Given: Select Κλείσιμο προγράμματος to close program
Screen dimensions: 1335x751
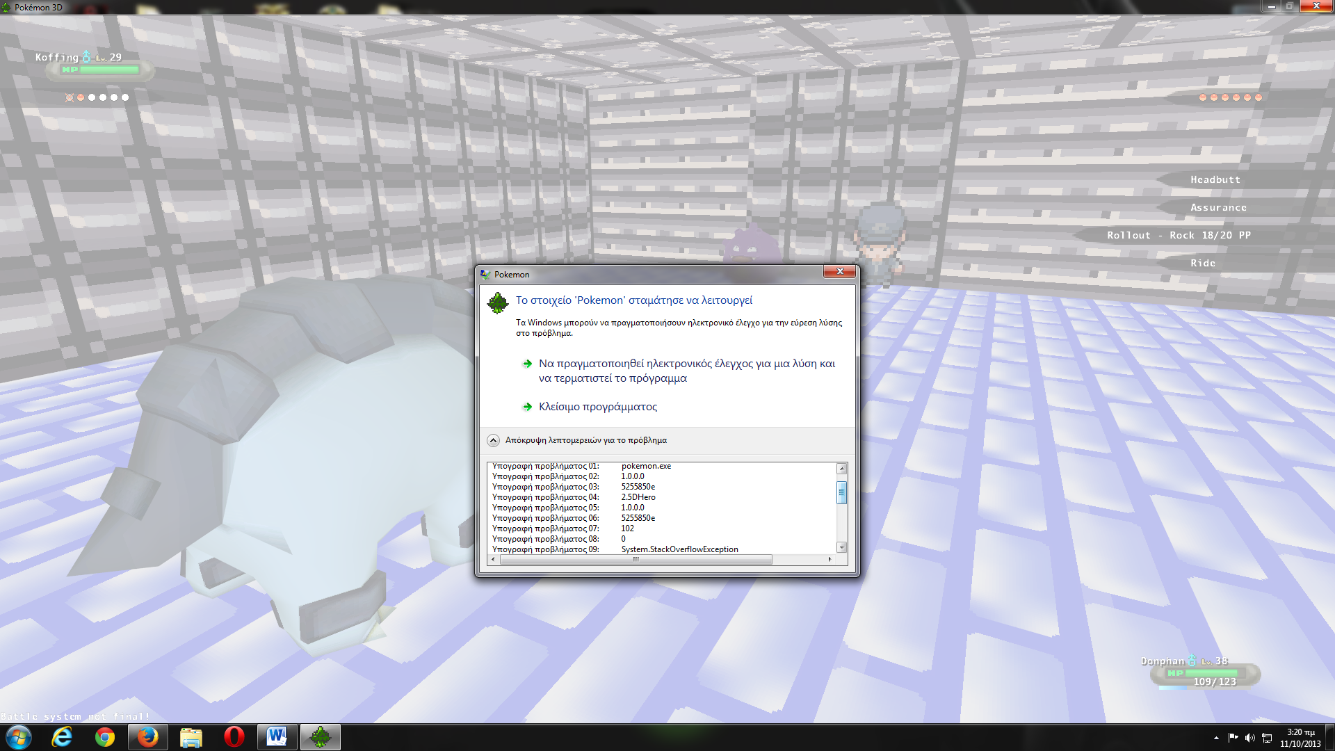Looking at the screenshot, I should point(597,407).
